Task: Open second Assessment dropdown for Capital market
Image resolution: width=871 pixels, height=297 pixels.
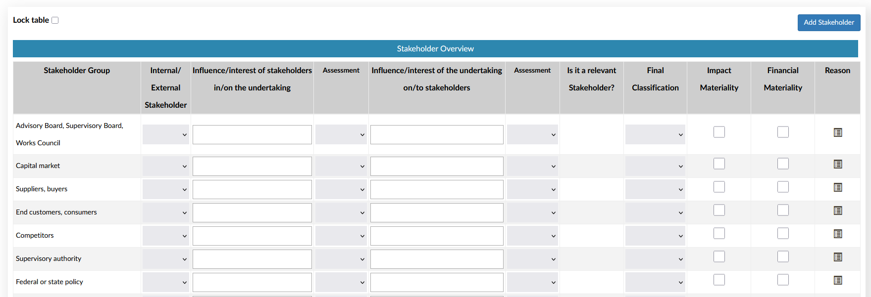Action: (x=532, y=166)
